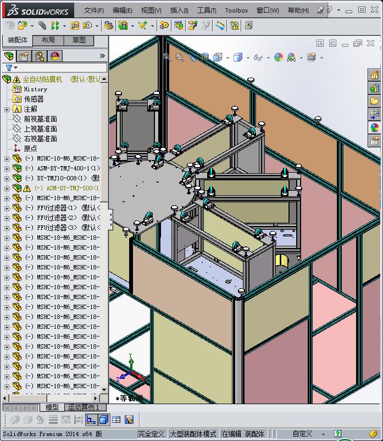Click the Reference Geometry icon
This screenshot has width=383, height=441.
coord(143,26)
